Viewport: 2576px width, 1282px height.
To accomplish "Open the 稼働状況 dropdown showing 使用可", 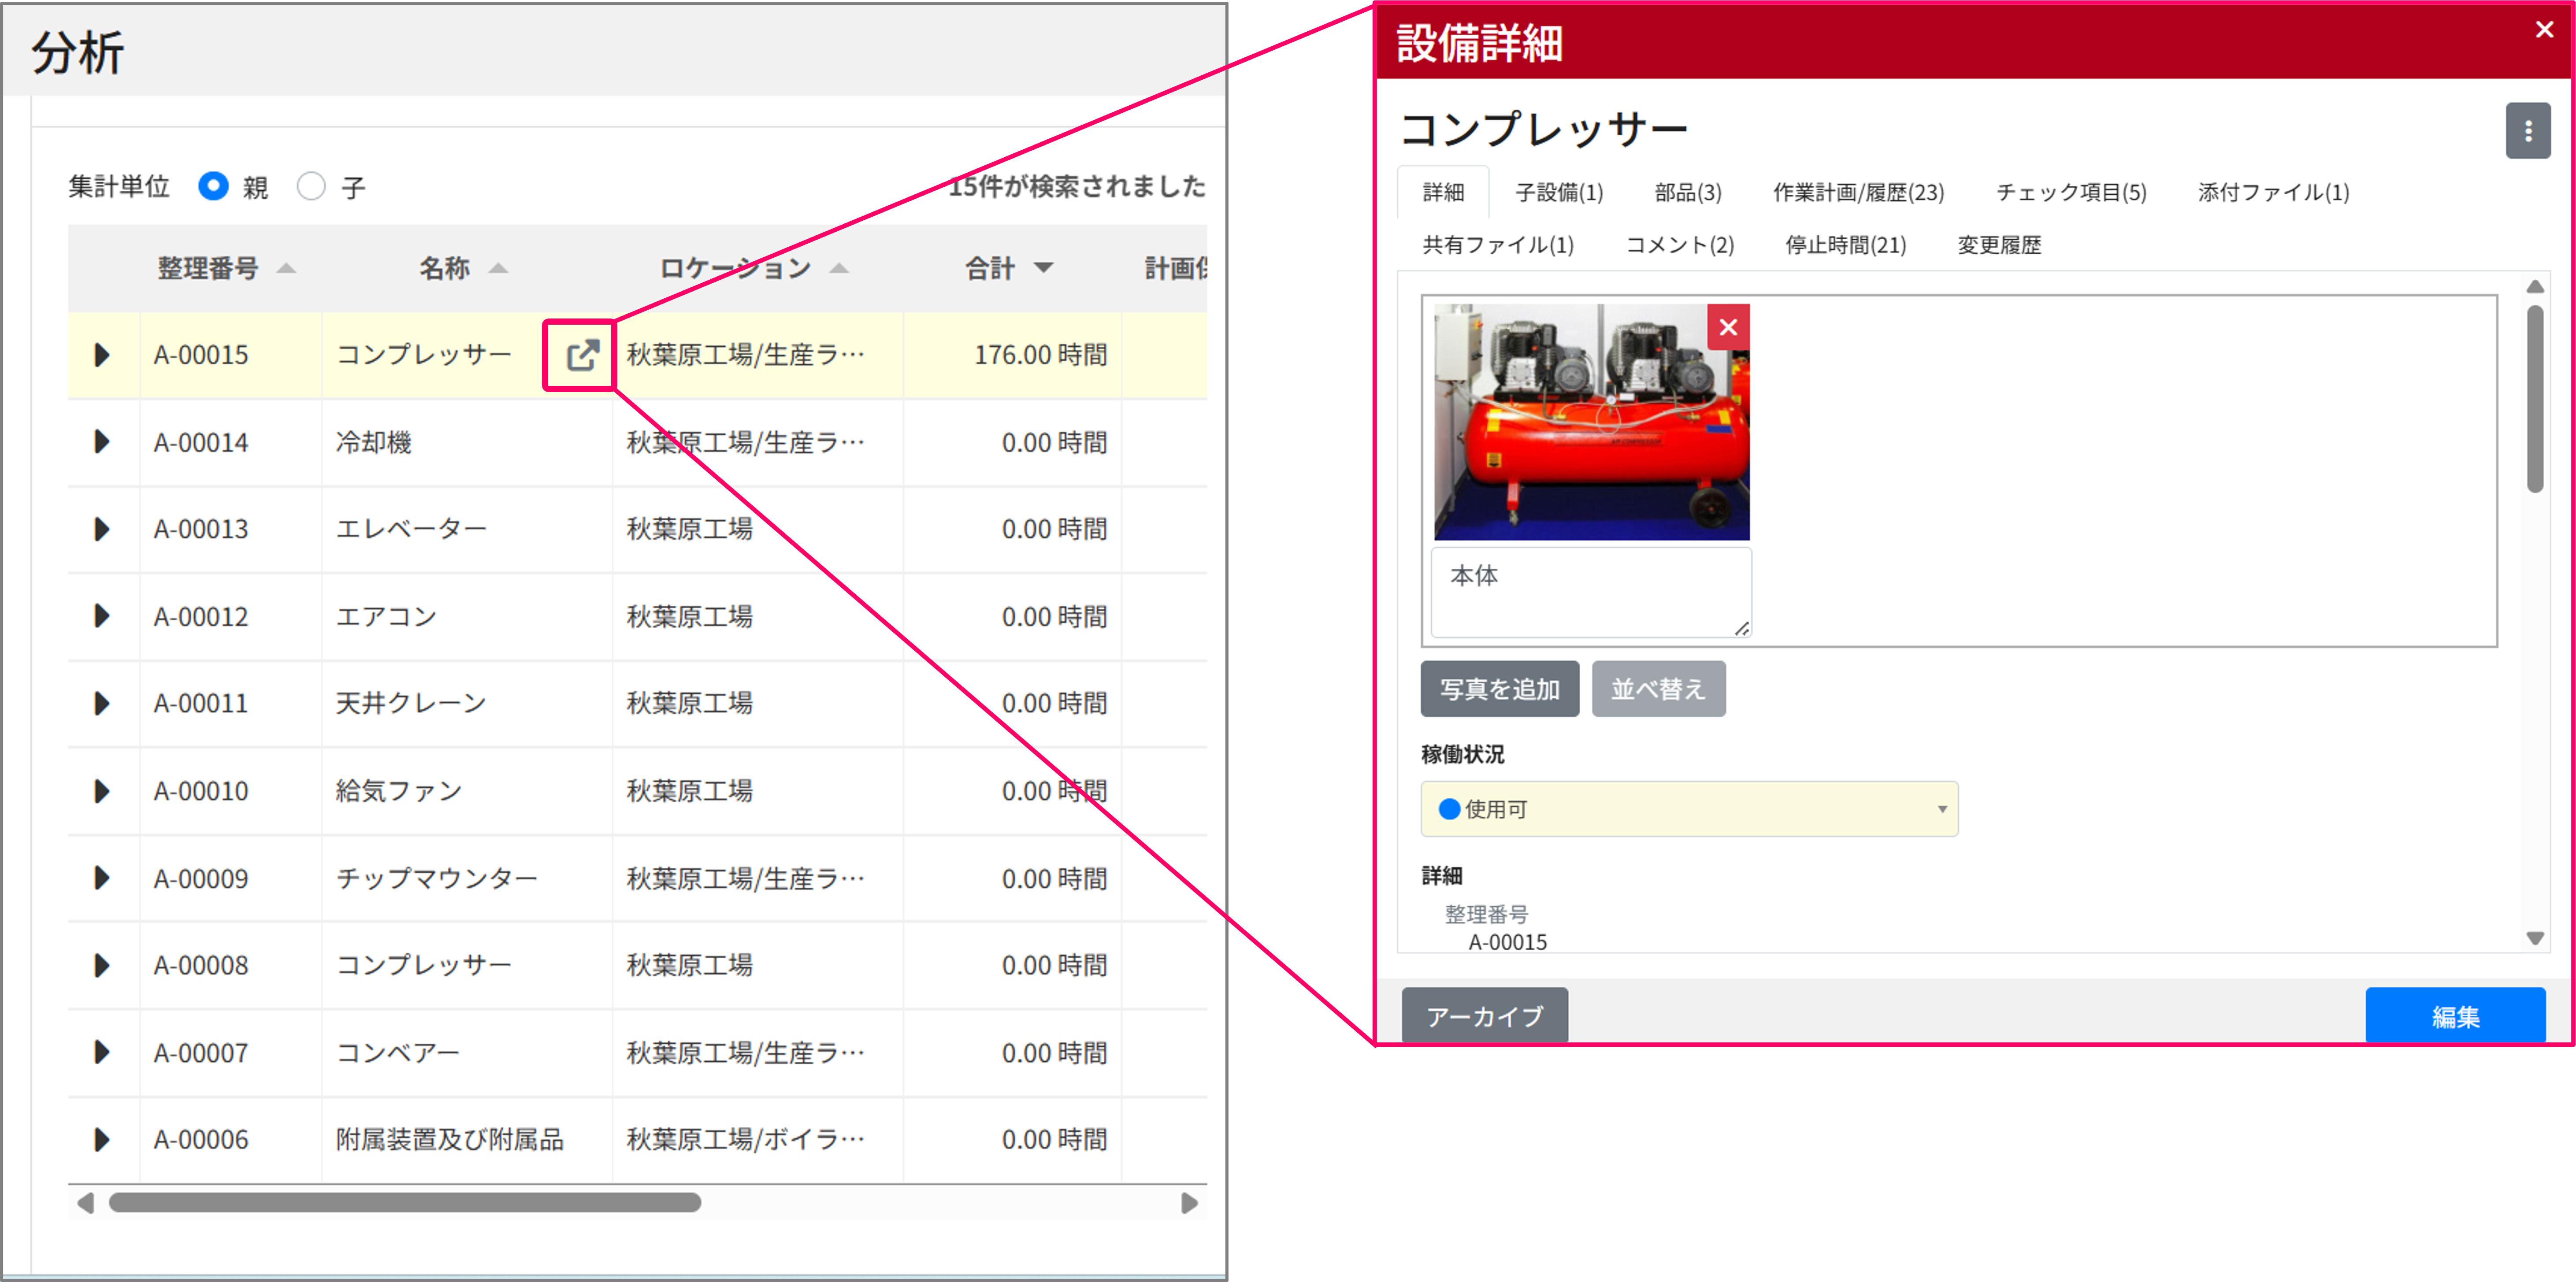I will point(1688,809).
